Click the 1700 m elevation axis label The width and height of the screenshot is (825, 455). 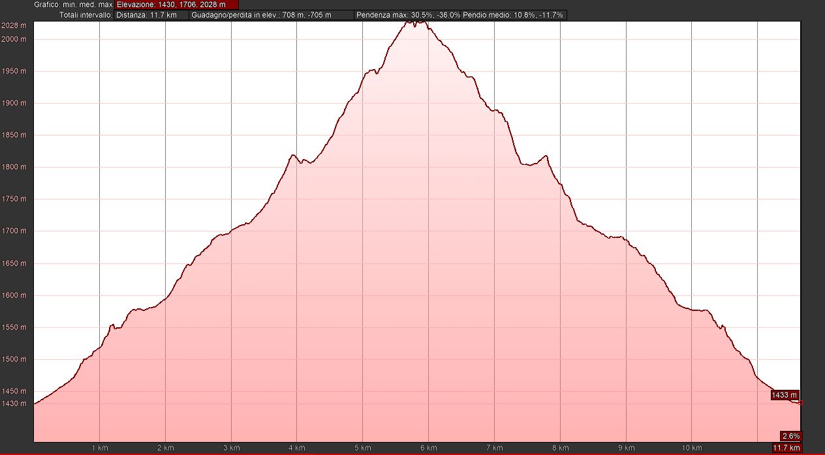point(14,231)
